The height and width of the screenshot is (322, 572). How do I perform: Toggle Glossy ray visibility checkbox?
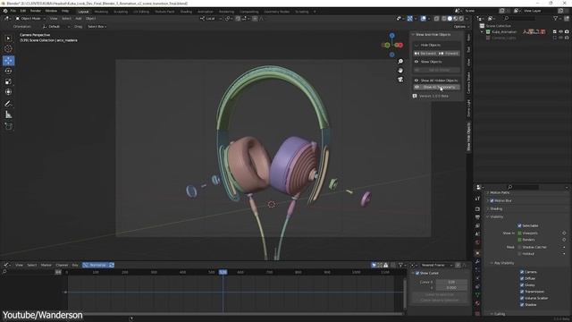pyautogui.click(x=522, y=285)
